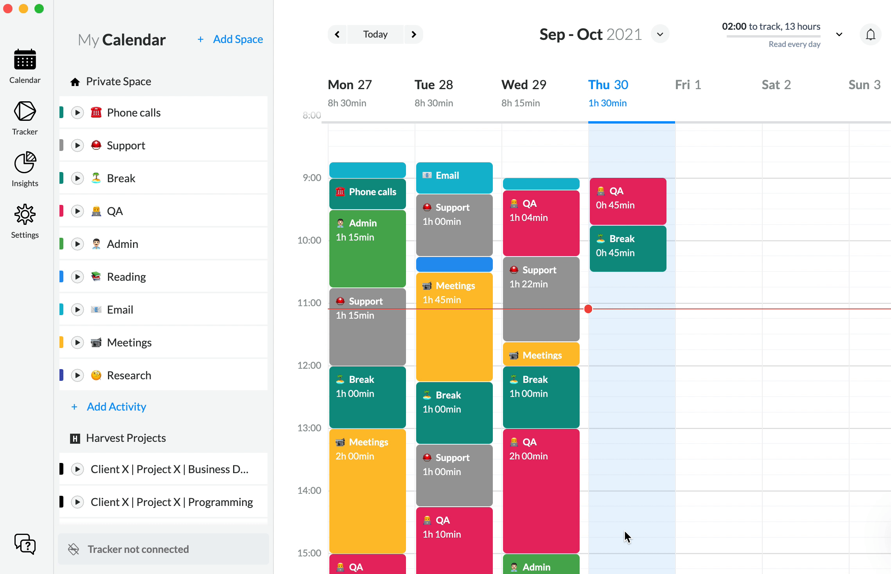Open Settings gear in sidebar

(25, 221)
